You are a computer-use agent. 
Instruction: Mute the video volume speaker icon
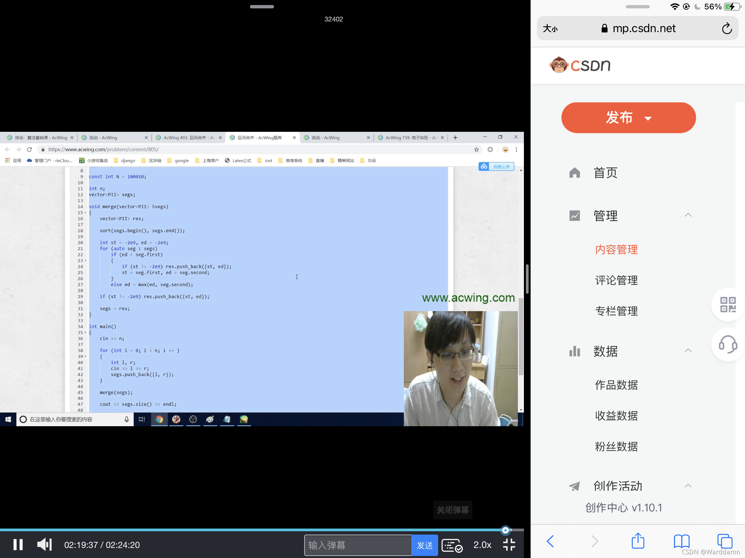[x=44, y=545]
